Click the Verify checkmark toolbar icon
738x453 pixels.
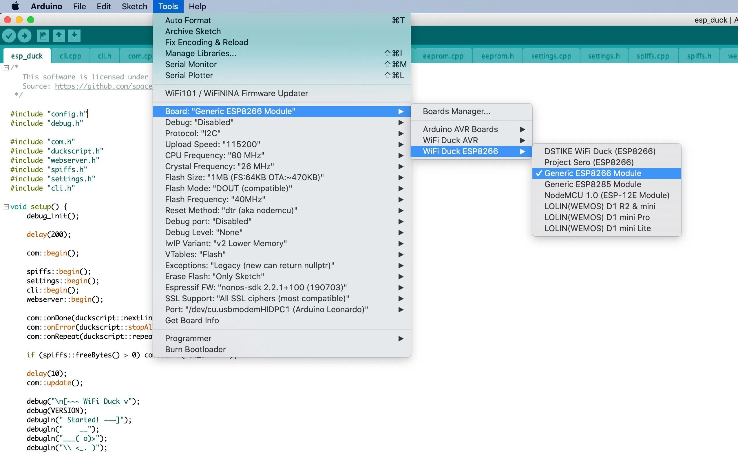click(9, 36)
